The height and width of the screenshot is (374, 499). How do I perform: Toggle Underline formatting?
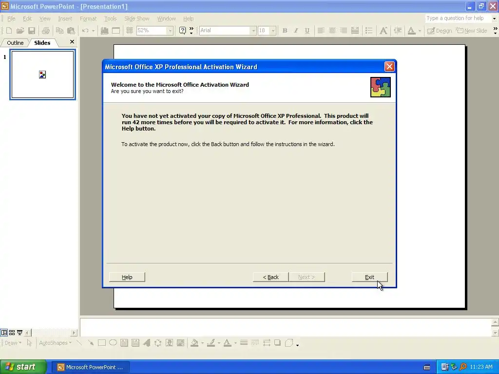(x=307, y=31)
